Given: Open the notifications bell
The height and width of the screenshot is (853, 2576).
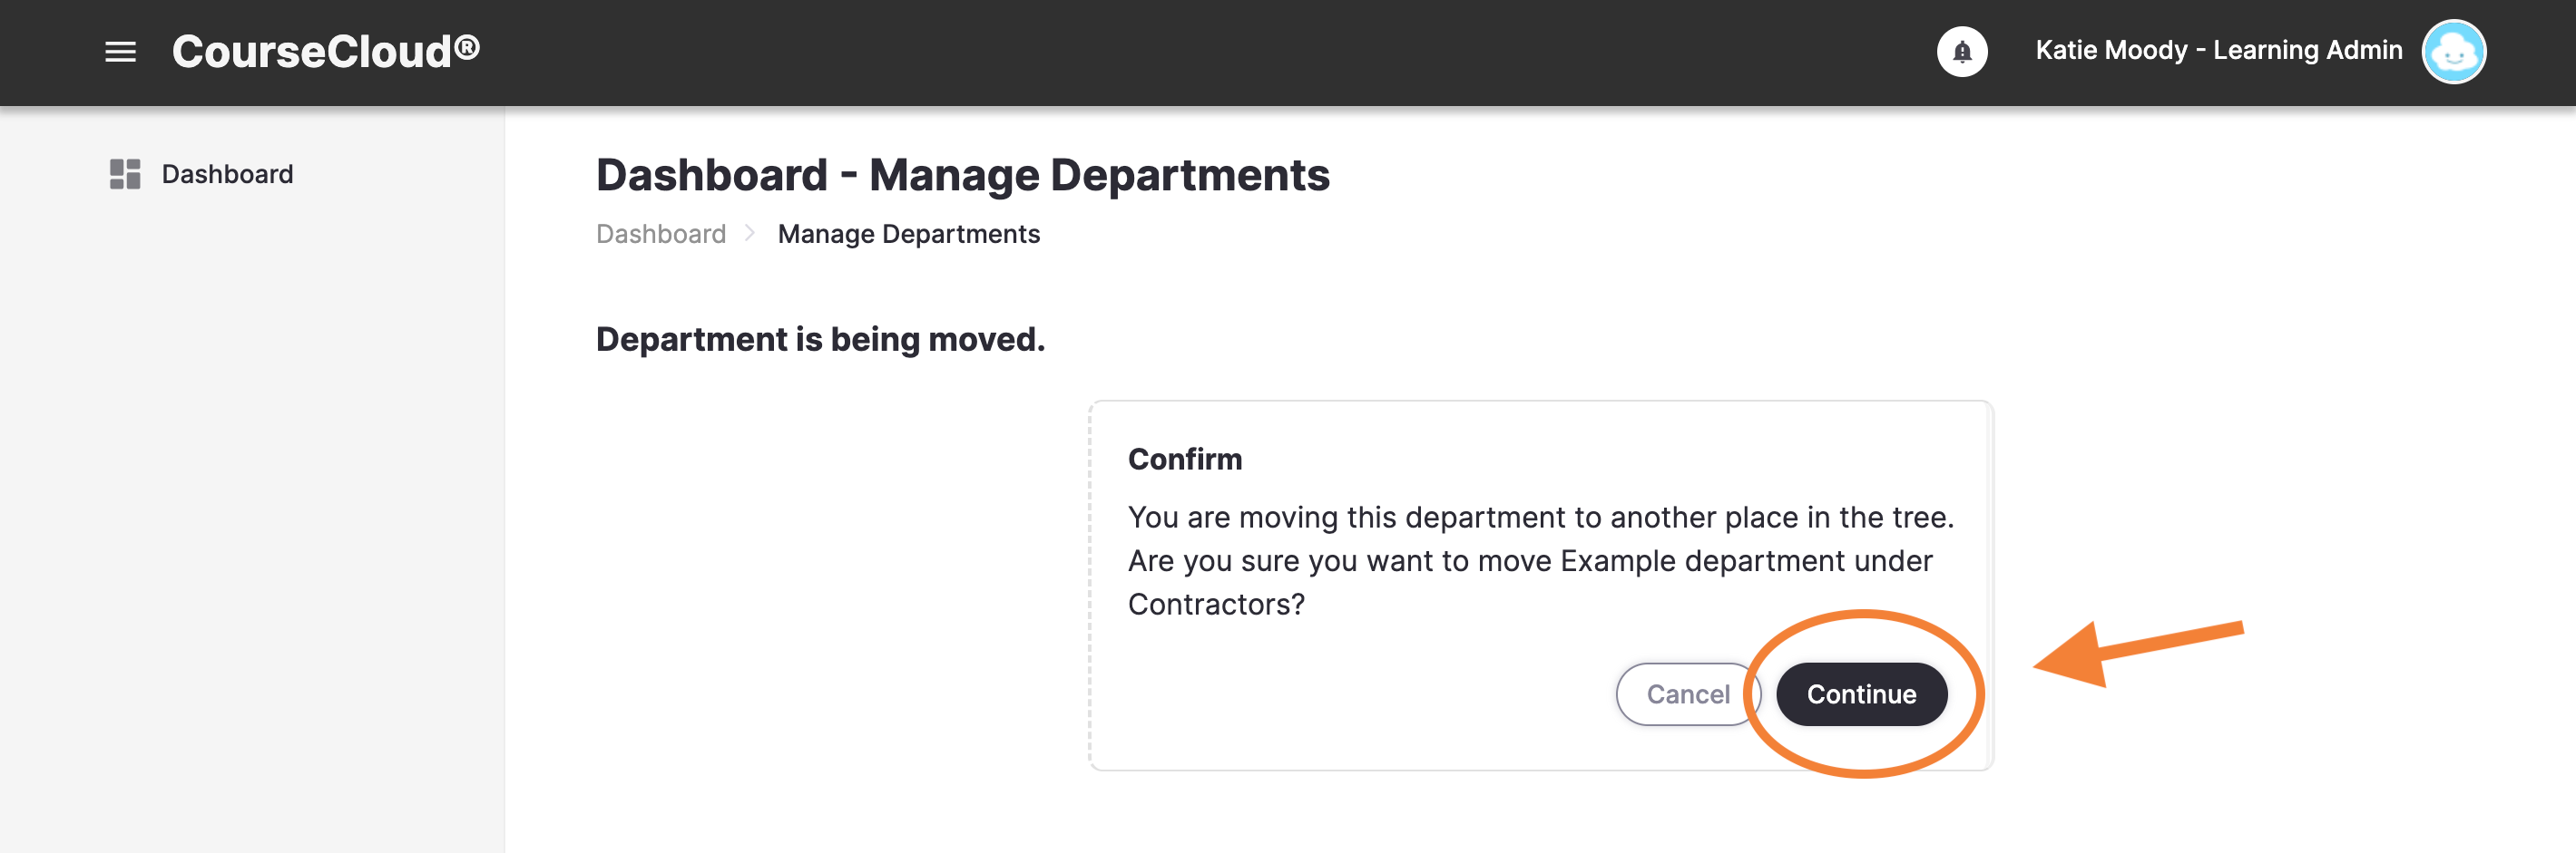Looking at the screenshot, I should click(x=1961, y=52).
